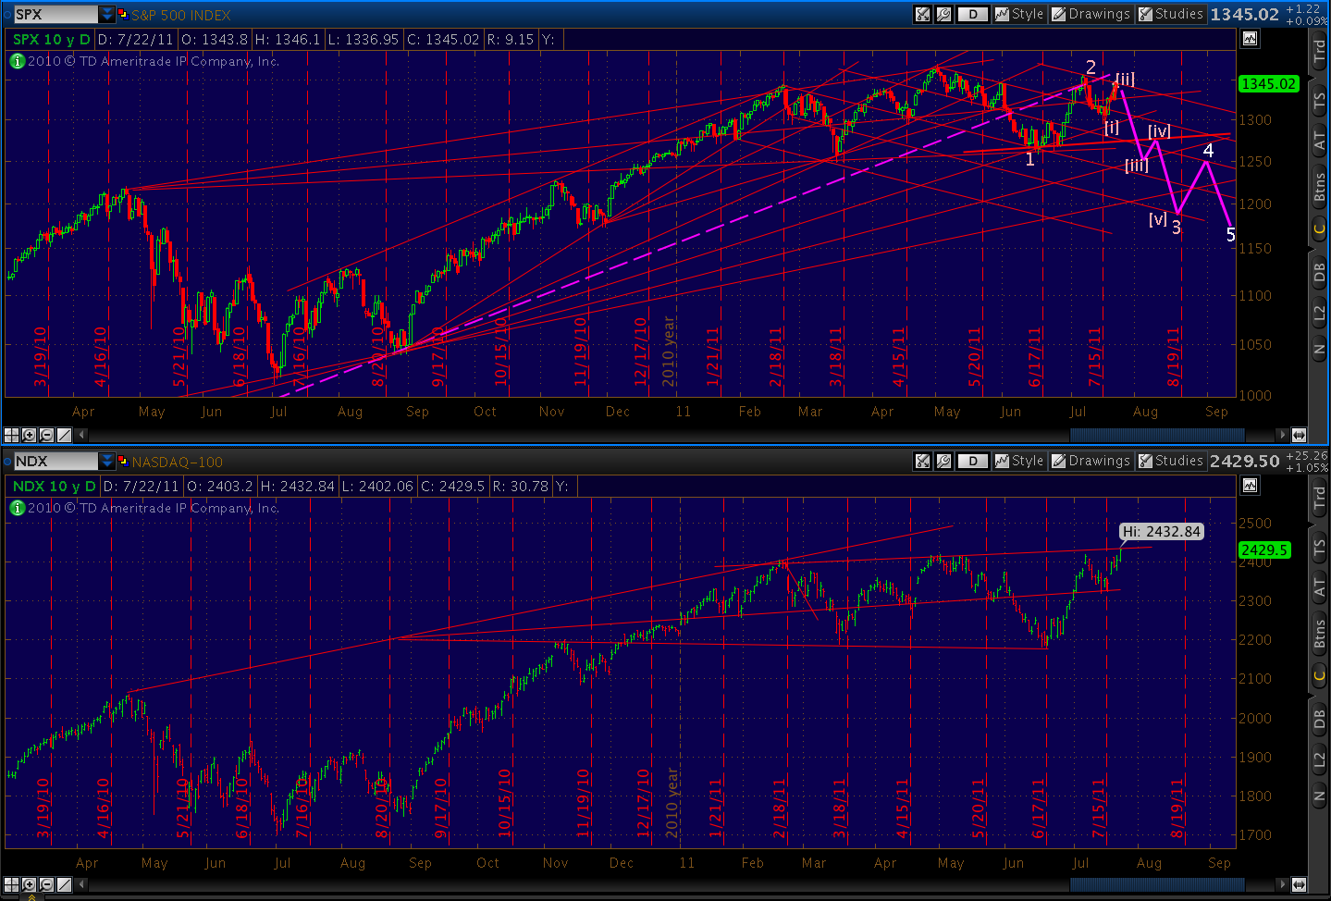
Task: Click scroll-right arrow under SPX chart
Action: 1281,434
